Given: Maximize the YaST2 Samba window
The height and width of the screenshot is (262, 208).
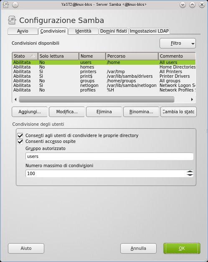Looking at the screenshot, I should [192, 5].
